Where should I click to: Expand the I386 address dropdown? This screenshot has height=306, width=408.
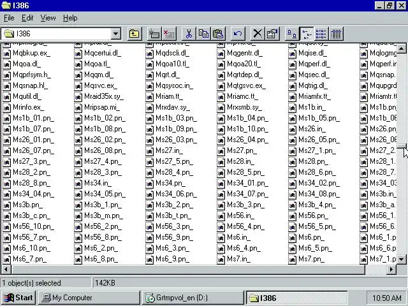point(116,34)
